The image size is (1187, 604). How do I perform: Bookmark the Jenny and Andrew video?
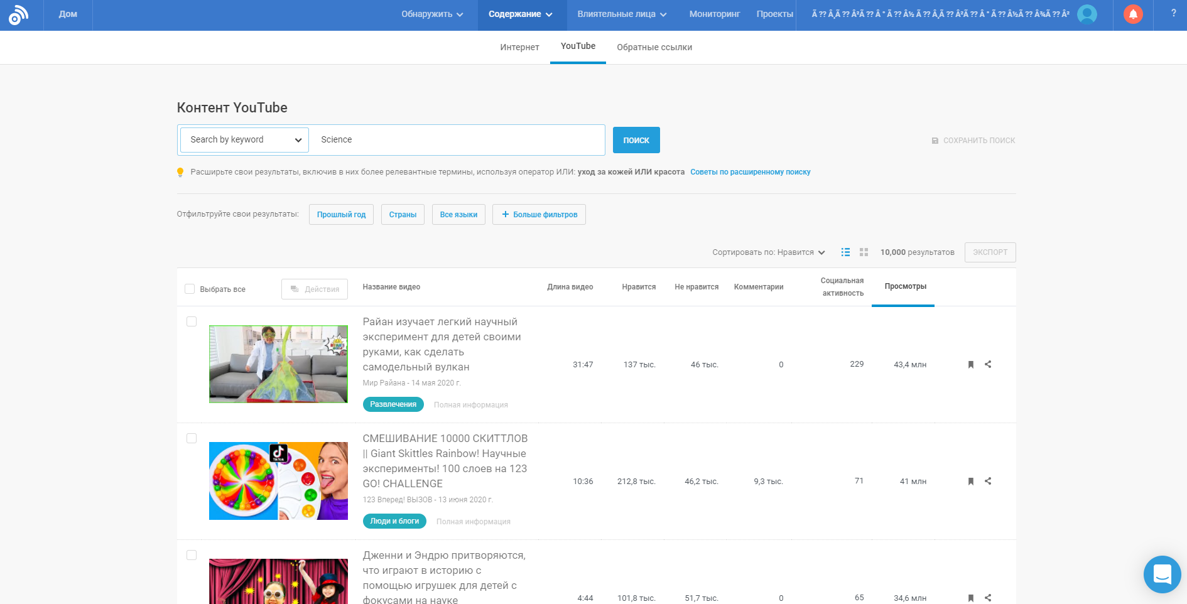[x=970, y=598]
